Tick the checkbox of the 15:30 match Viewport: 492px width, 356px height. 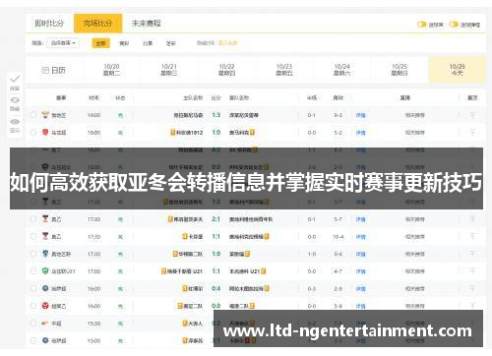[x=33, y=324]
